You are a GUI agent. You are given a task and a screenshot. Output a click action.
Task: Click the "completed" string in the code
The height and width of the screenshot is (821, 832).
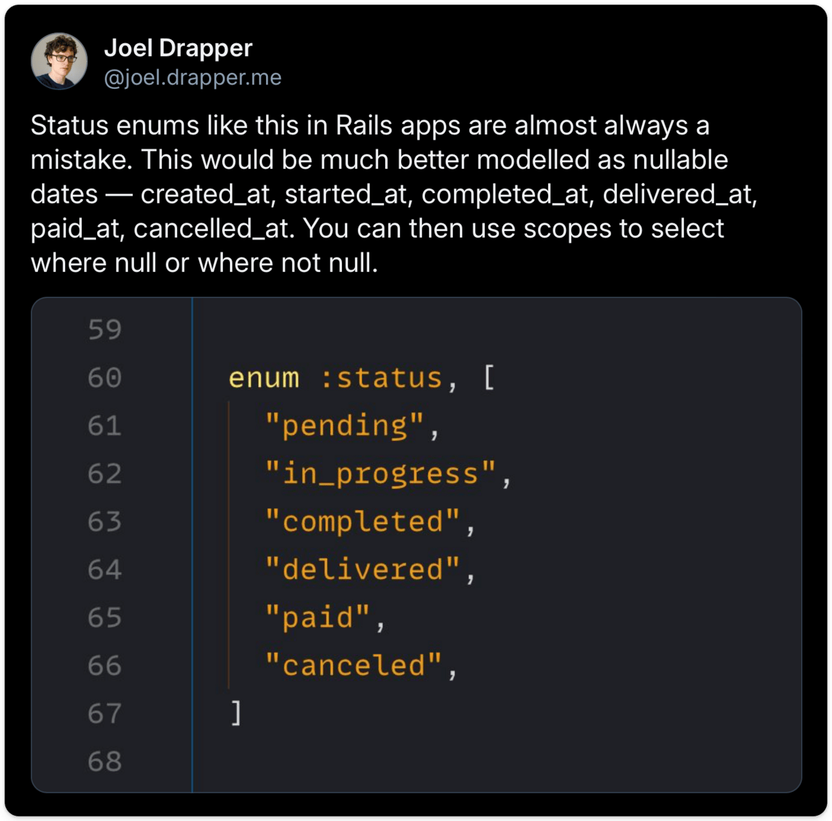(363, 522)
